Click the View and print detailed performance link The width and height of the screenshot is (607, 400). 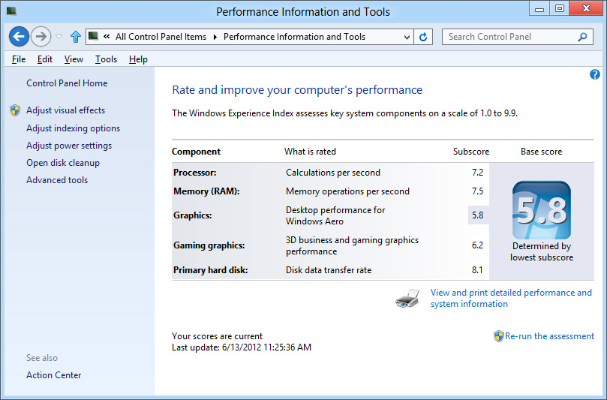(511, 298)
